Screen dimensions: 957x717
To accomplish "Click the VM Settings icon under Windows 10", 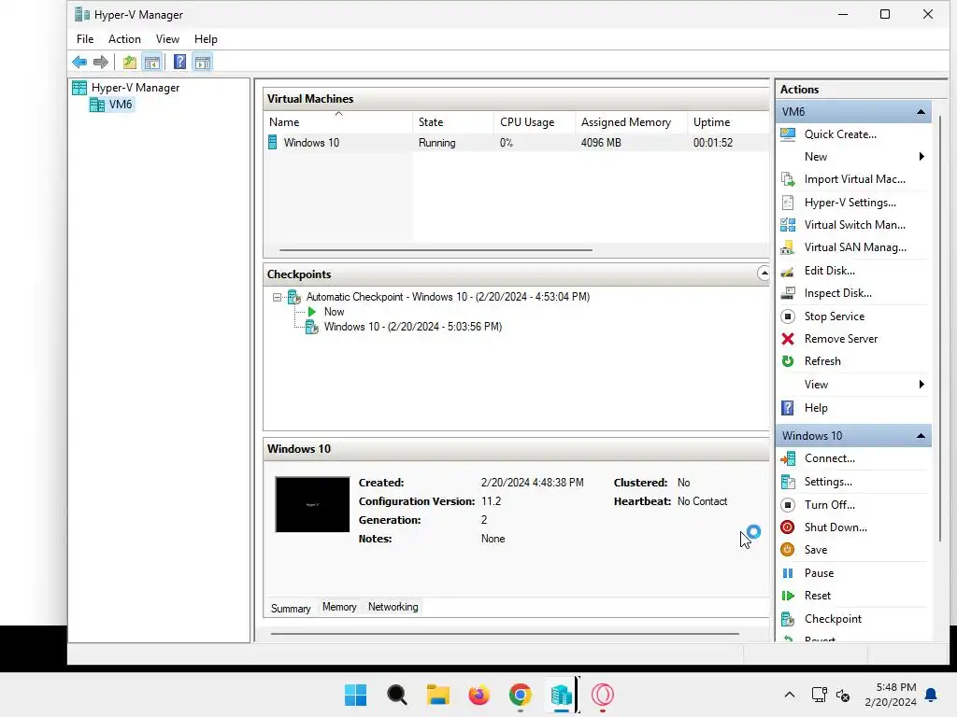I will [788, 482].
